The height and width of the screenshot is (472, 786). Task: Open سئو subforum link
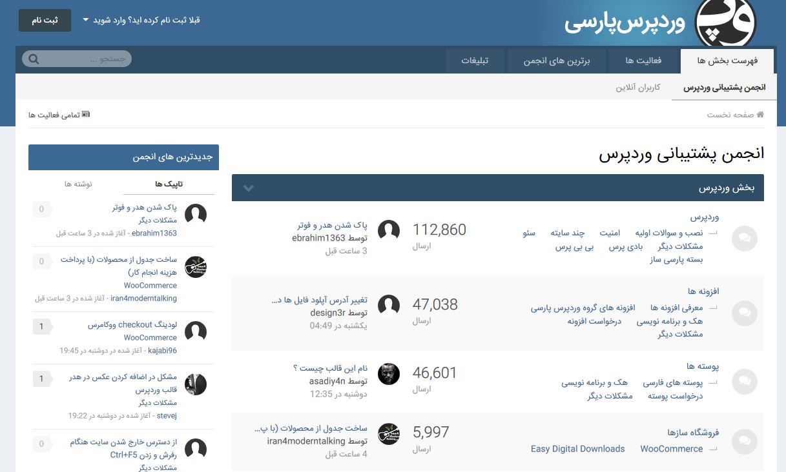coord(529,233)
